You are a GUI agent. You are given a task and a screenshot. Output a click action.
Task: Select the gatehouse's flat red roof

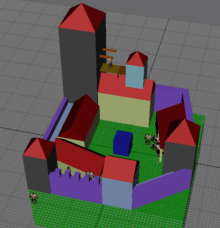click(x=120, y=169)
